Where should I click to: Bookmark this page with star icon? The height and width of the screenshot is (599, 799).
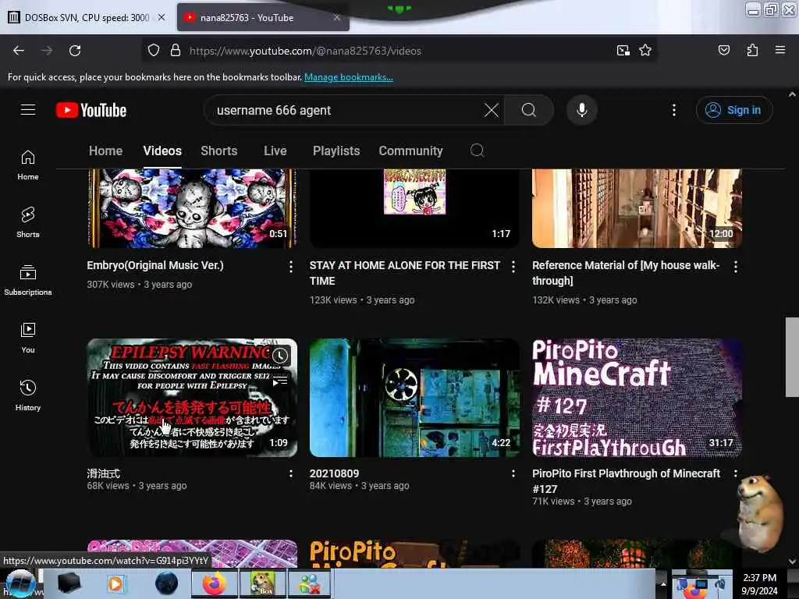click(645, 50)
